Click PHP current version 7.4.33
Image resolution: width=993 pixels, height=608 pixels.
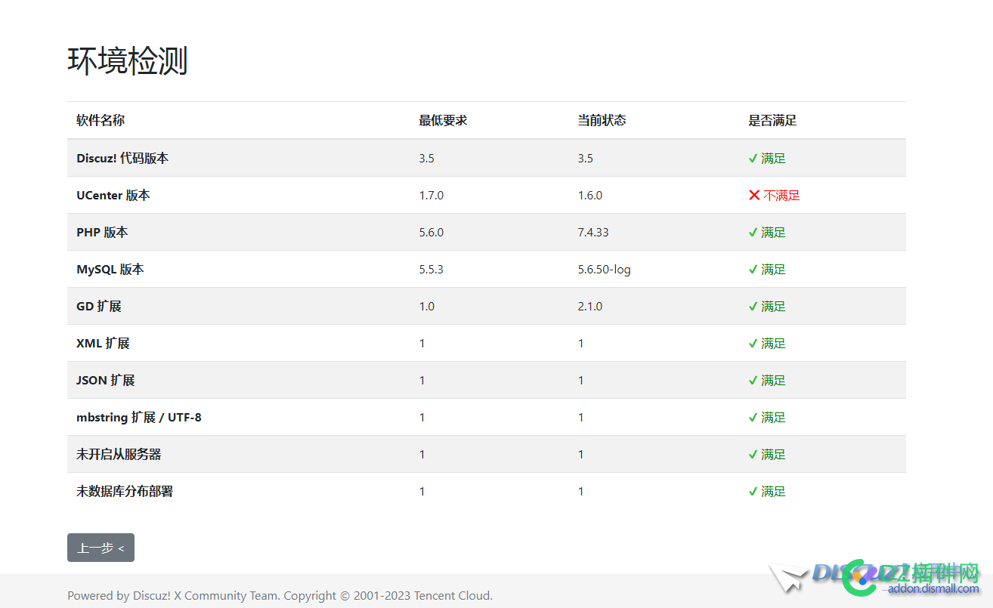593,232
